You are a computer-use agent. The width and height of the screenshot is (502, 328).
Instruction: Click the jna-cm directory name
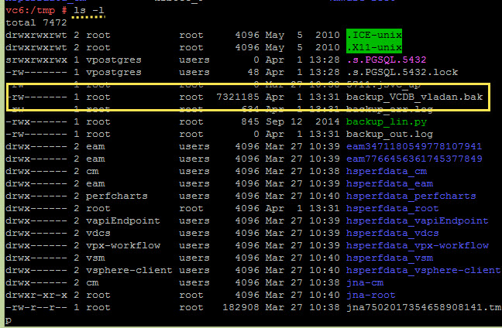[x=365, y=283]
